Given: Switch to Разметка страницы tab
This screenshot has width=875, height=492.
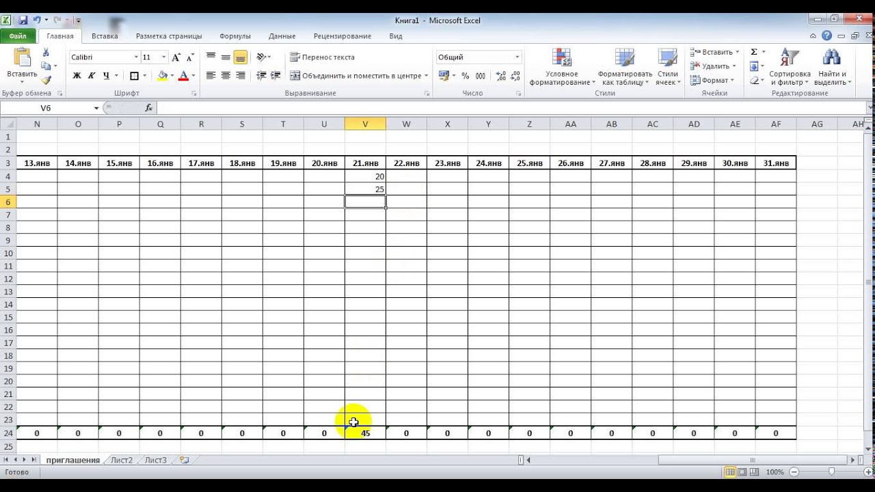Looking at the screenshot, I should pyautogui.click(x=169, y=36).
